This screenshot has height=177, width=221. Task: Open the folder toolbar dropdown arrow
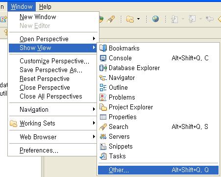click(x=138, y=19)
